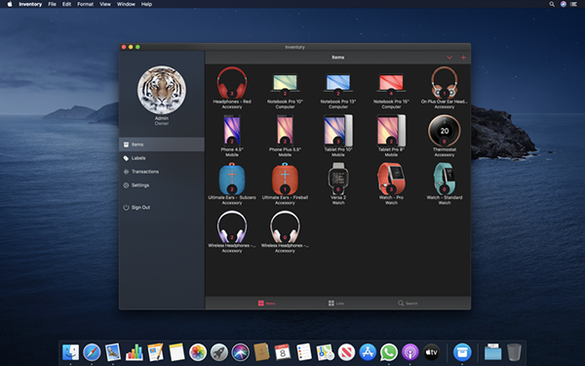The height and width of the screenshot is (366, 585).
Task: Open Notification Center in menu bar
Action: coord(574,4)
